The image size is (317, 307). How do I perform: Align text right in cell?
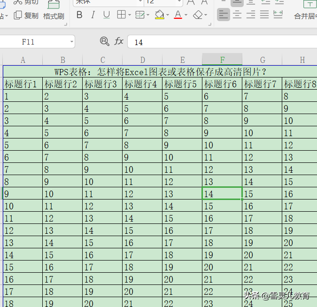click(251, 15)
